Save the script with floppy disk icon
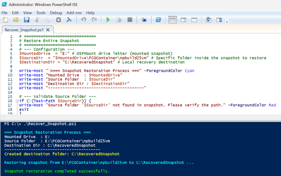 (27, 20)
